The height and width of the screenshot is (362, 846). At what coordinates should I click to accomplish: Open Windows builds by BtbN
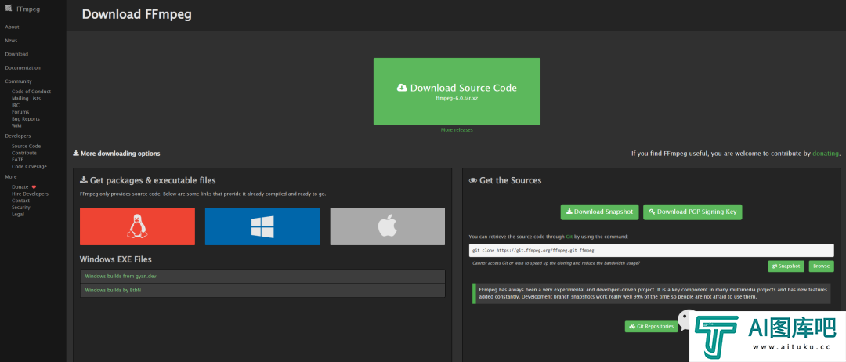click(x=113, y=290)
